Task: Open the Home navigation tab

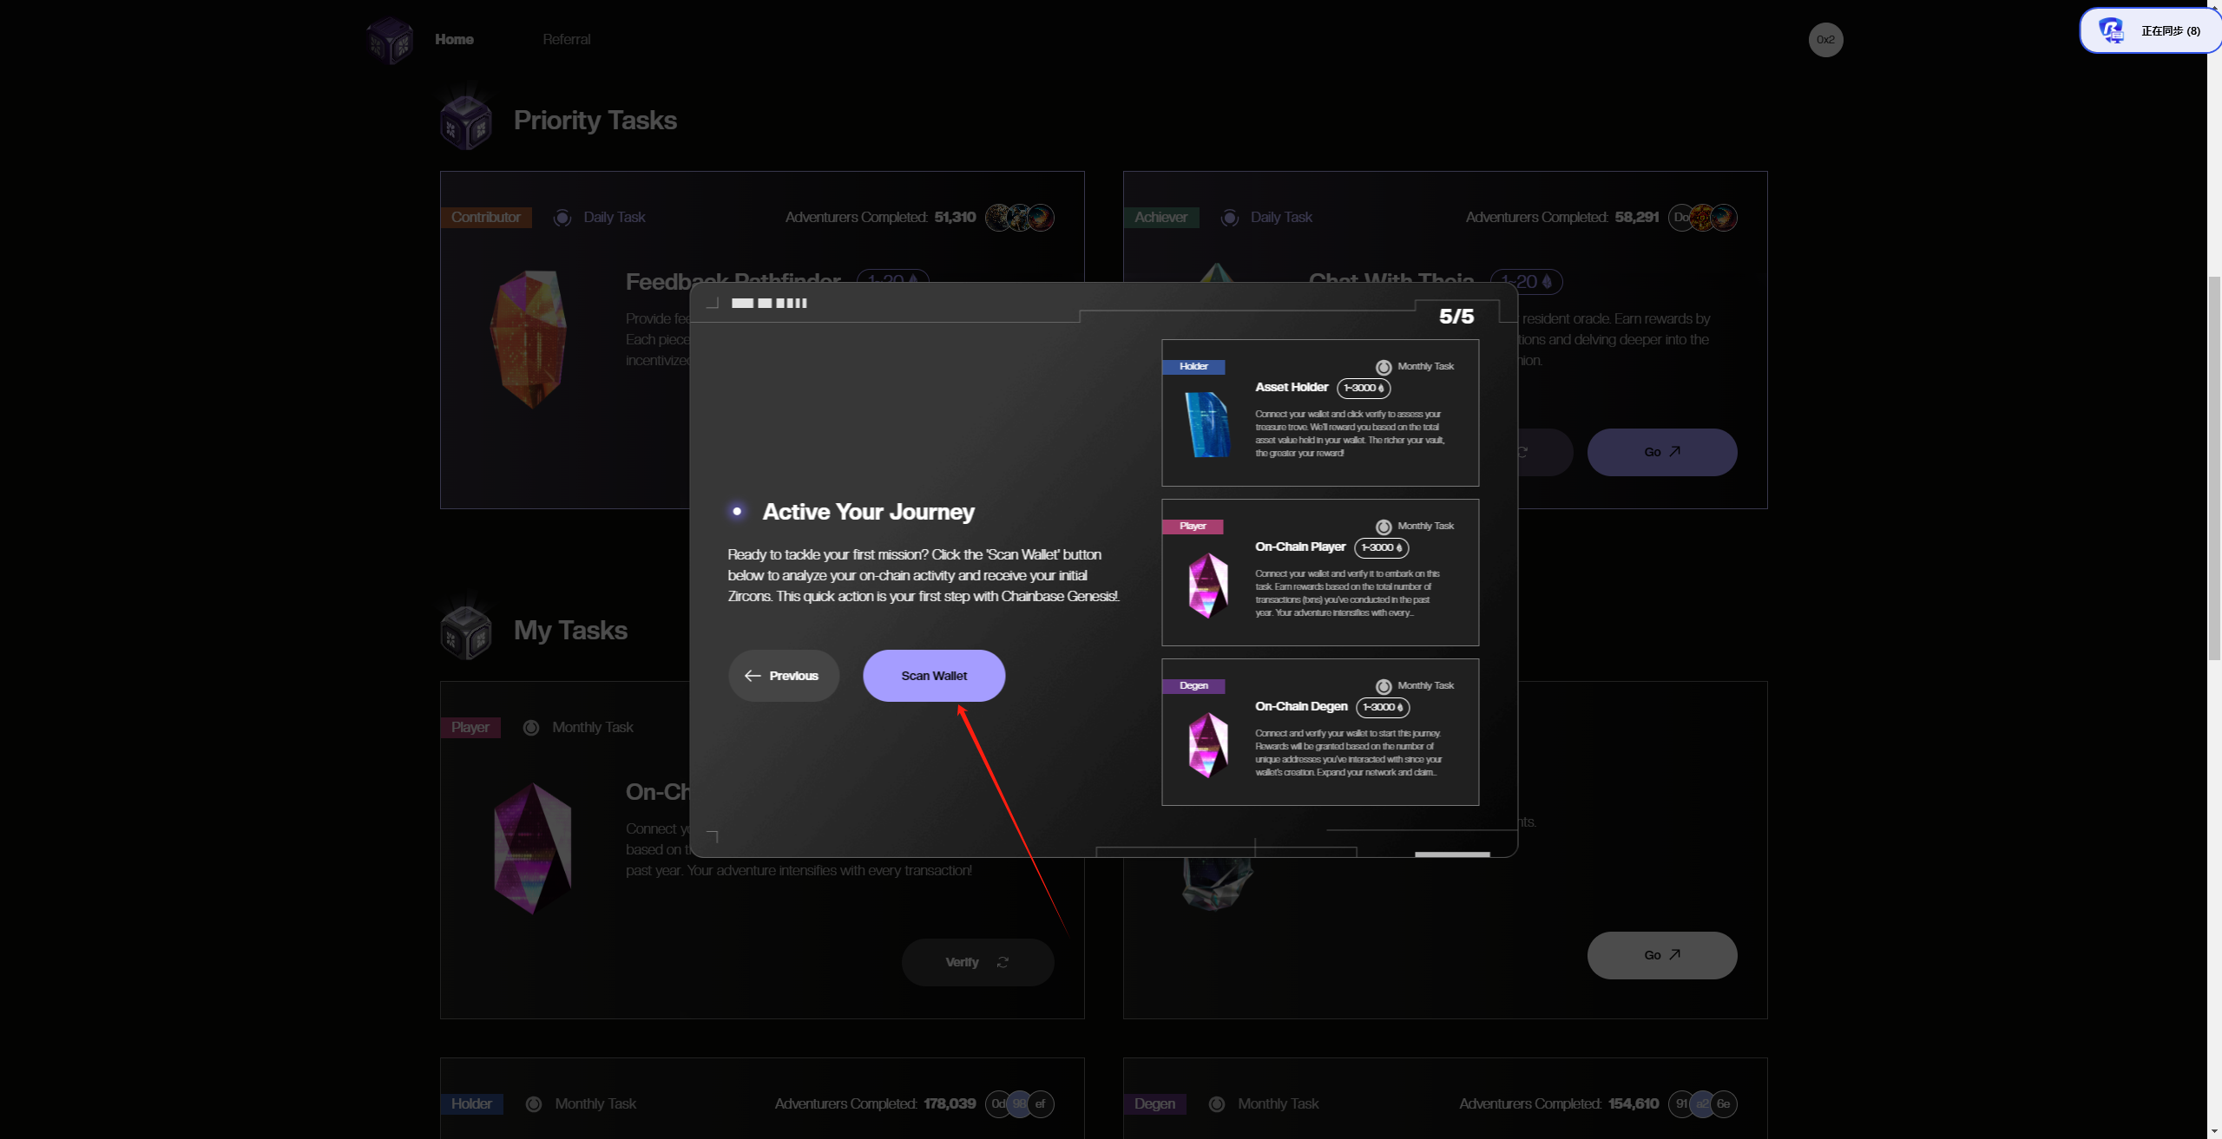Action: tap(454, 39)
